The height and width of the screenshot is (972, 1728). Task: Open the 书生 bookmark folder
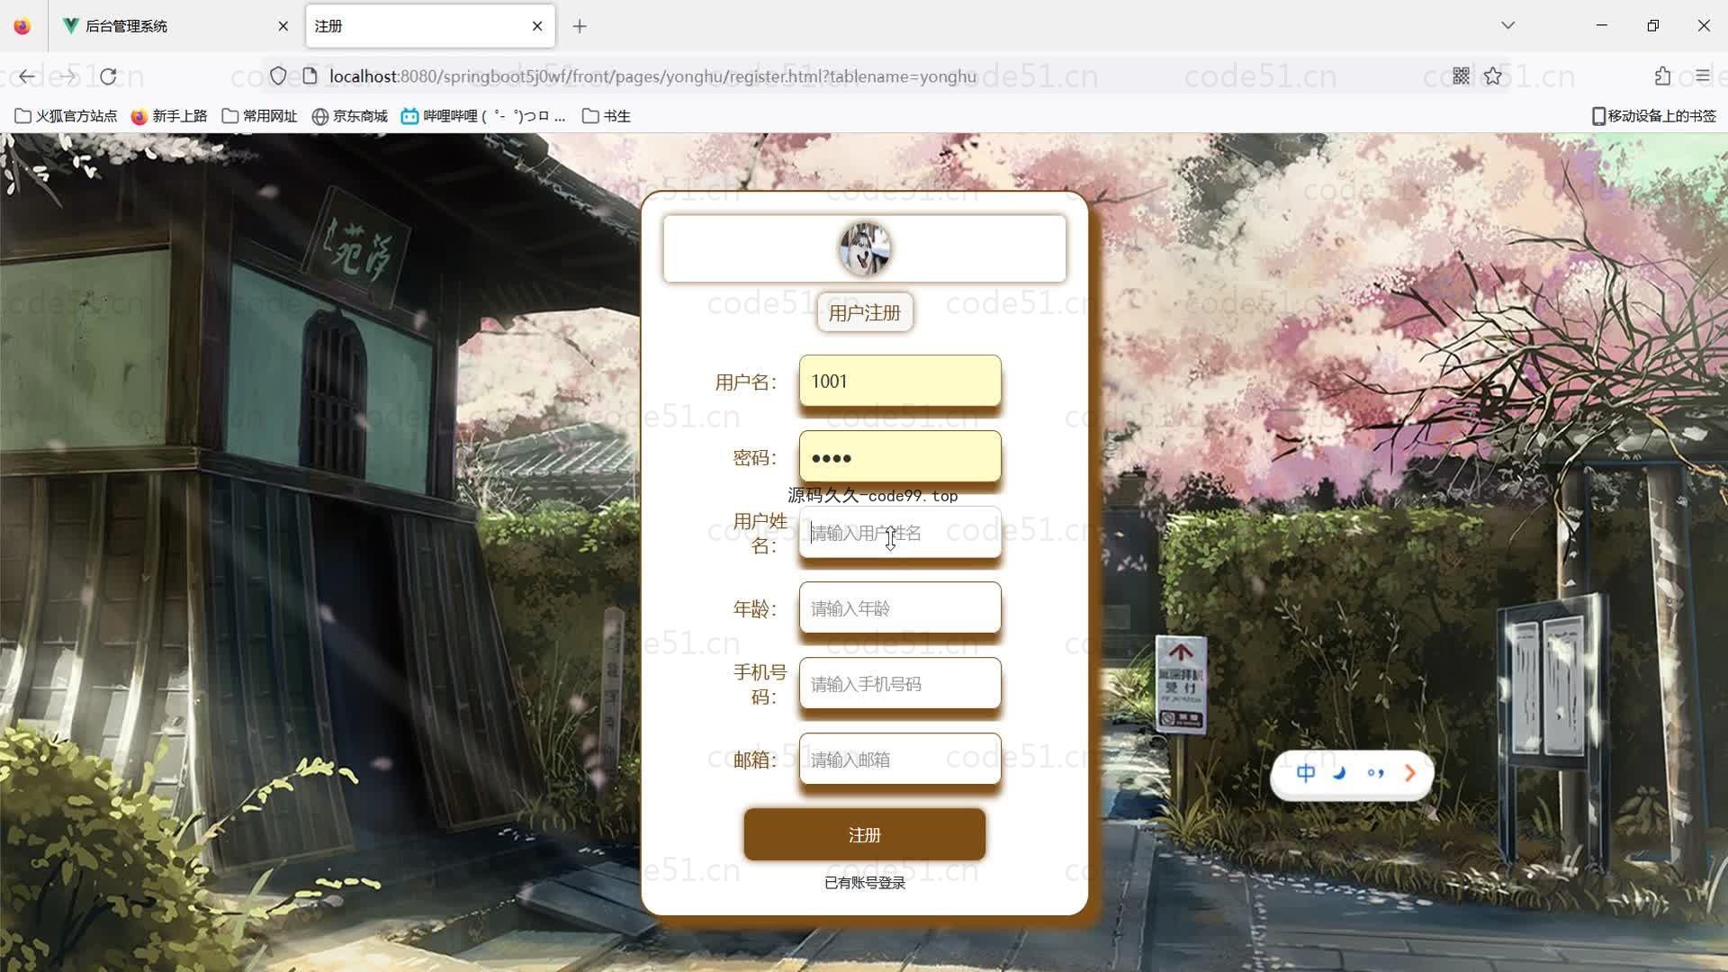pyautogui.click(x=607, y=116)
